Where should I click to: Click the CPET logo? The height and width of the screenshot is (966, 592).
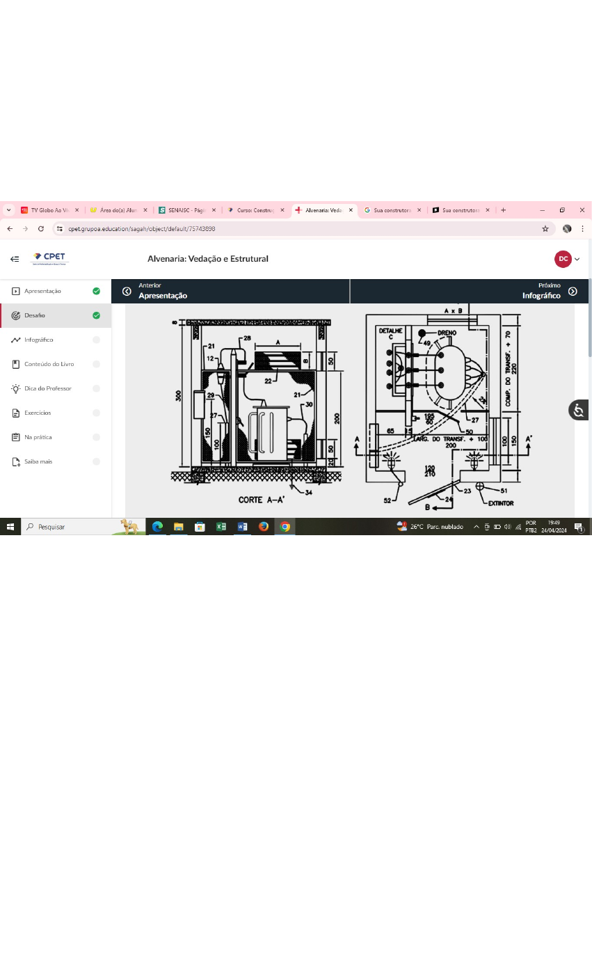pyautogui.click(x=49, y=259)
